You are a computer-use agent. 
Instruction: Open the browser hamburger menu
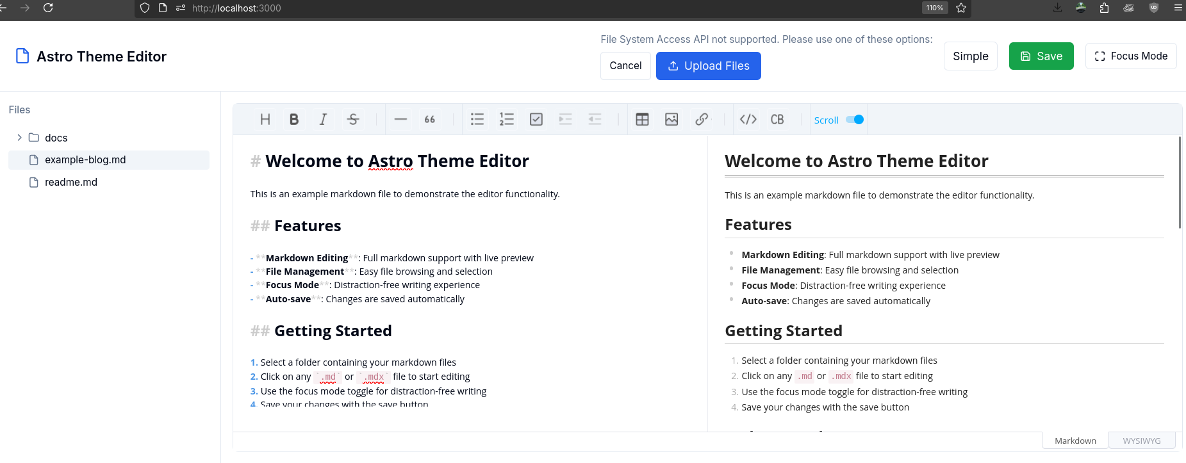tap(1178, 8)
